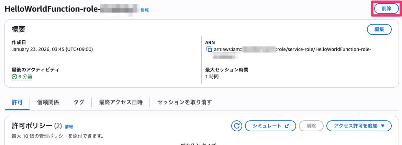The width and height of the screenshot is (402, 145).
Task: Click the green check icon under 最後のアクティビティ
Action: [14, 77]
